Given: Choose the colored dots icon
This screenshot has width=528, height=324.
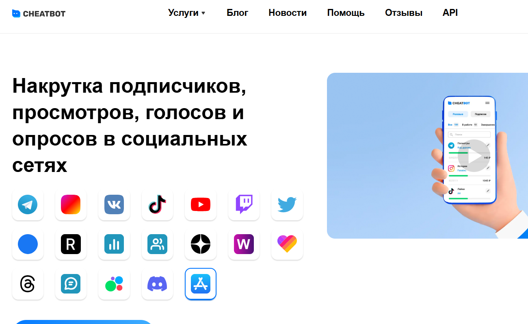Looking at the screenshot, I should pyautogui.click(x=114, y=284).
